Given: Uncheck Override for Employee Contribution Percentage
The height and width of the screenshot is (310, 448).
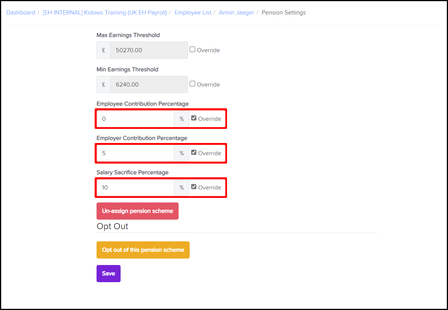Looking at the screenshot, I should [x=194, y=118].
